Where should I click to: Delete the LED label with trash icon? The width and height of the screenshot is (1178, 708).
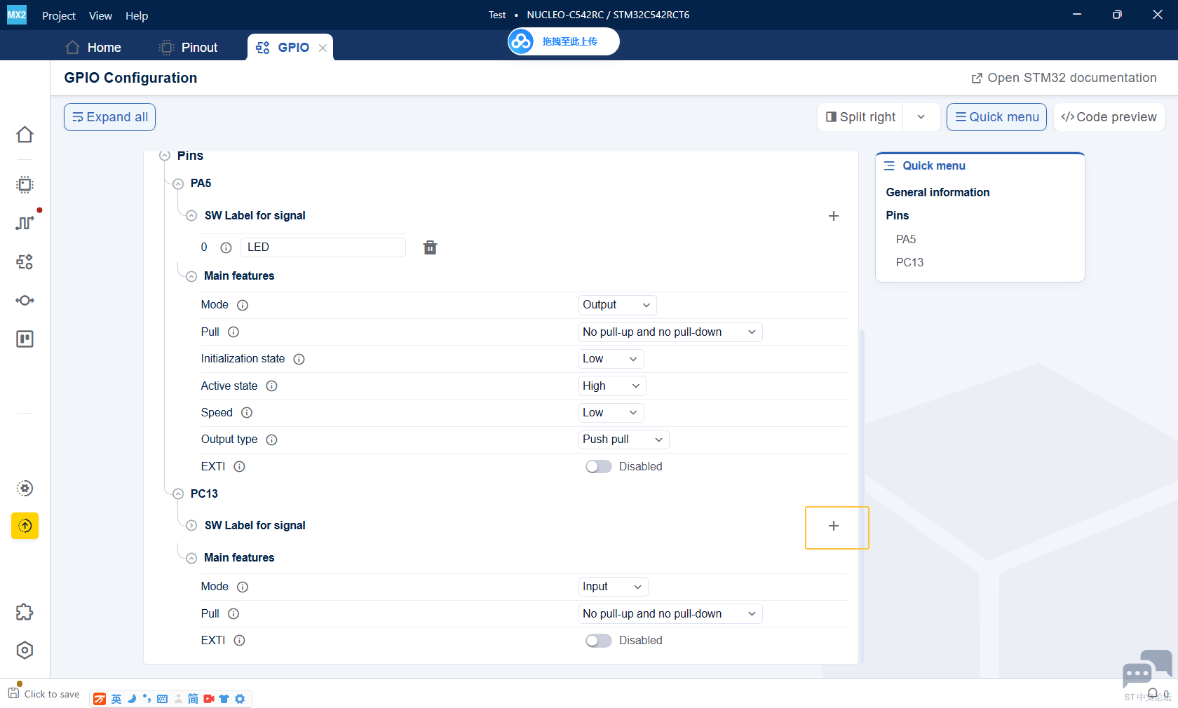click(x=430, y=247)
